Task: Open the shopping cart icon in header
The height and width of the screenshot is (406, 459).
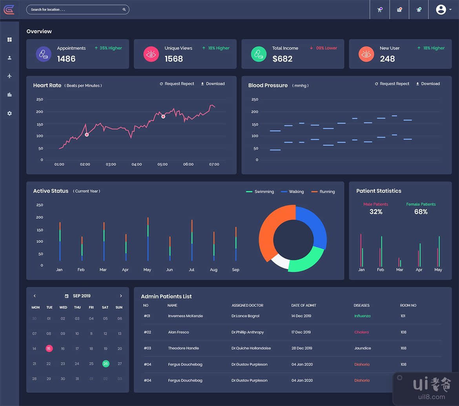Action: (379, 10)
